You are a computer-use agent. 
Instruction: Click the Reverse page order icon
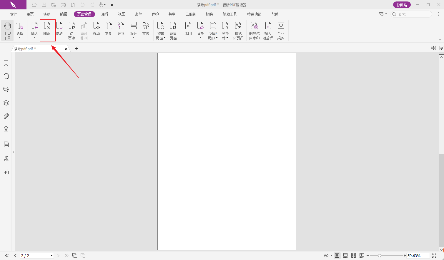tap(71, 31)
